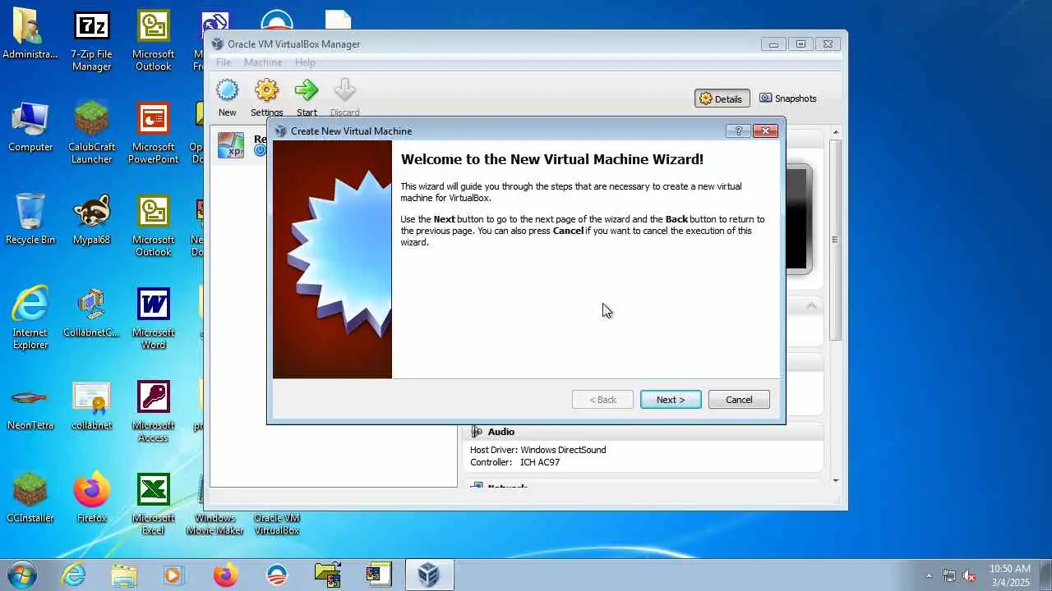The height and width of the screenshot is (591, 1052).
Task: Select the CollabnetC... desktop icon
Action: coord(91,313)
